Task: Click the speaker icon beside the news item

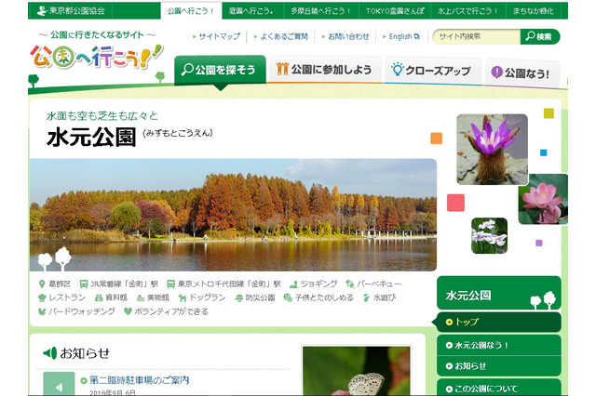Action: click(59, 384)
